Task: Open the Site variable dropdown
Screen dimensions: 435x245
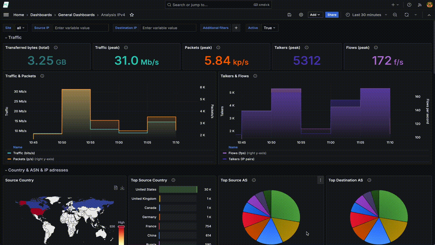Action: click(x=21, y=28)
